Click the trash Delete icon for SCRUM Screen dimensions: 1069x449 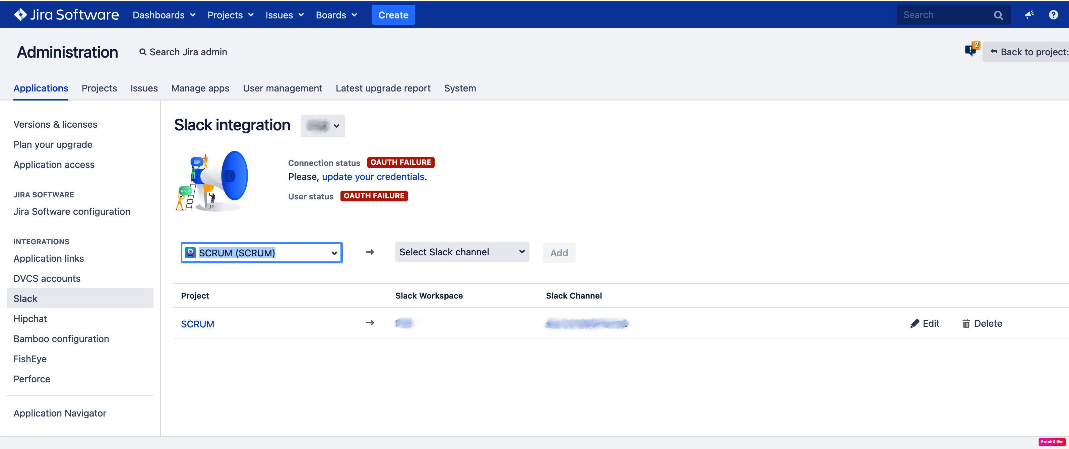coord(966,324)
